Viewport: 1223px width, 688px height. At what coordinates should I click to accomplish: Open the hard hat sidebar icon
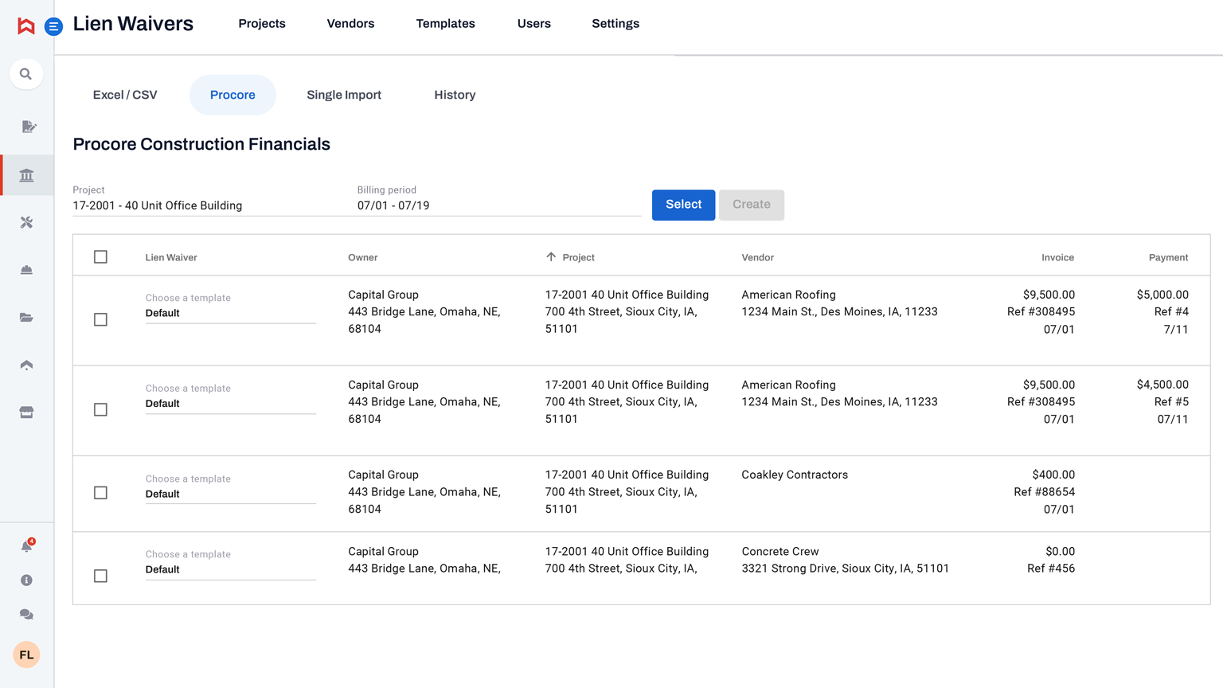tap(26, 270)
